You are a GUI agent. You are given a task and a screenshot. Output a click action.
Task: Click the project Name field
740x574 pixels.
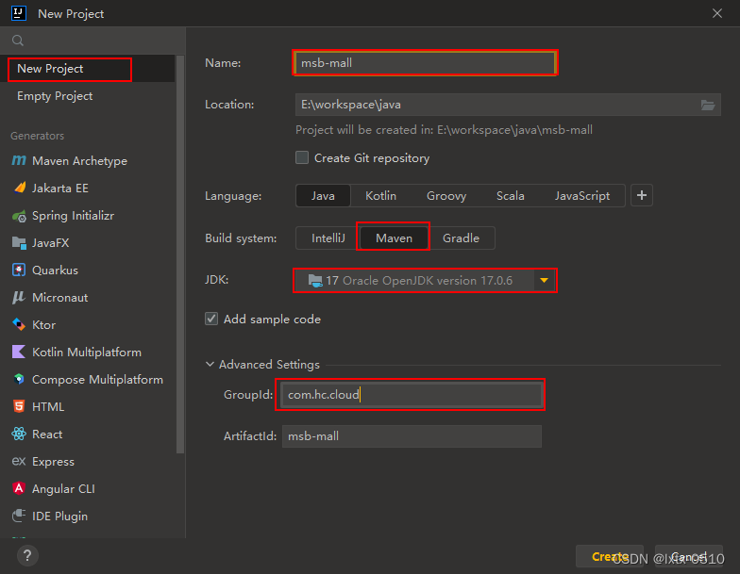point(425,62)
